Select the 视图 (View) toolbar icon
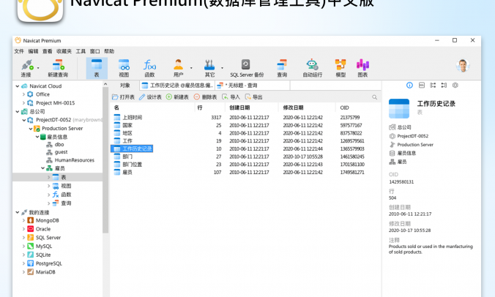Image resolution: width=495 pixels, height=297 pixels. (124, 67)
